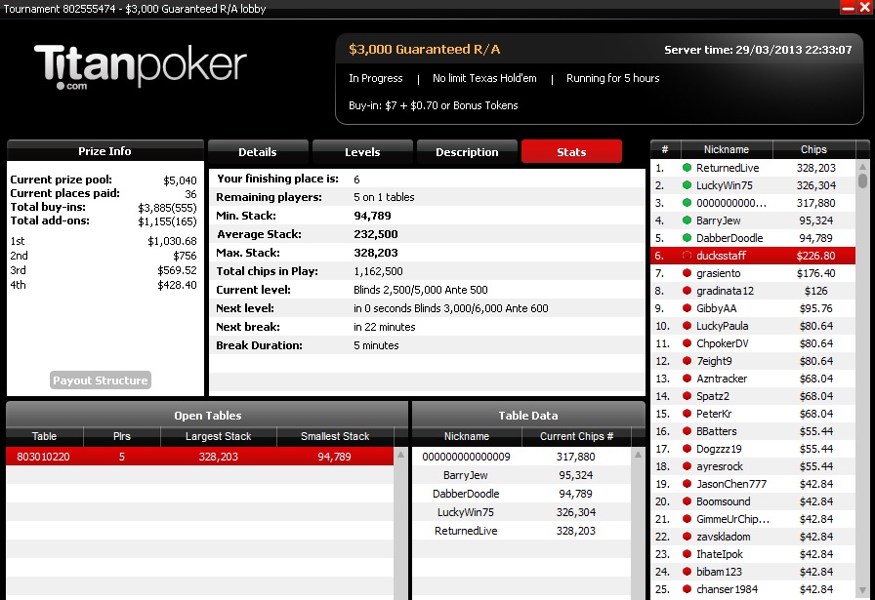Image resolution: width=875 pixels, height=600 pixels.
Task: Click the Table column header
Action: [x=44, y=436]
